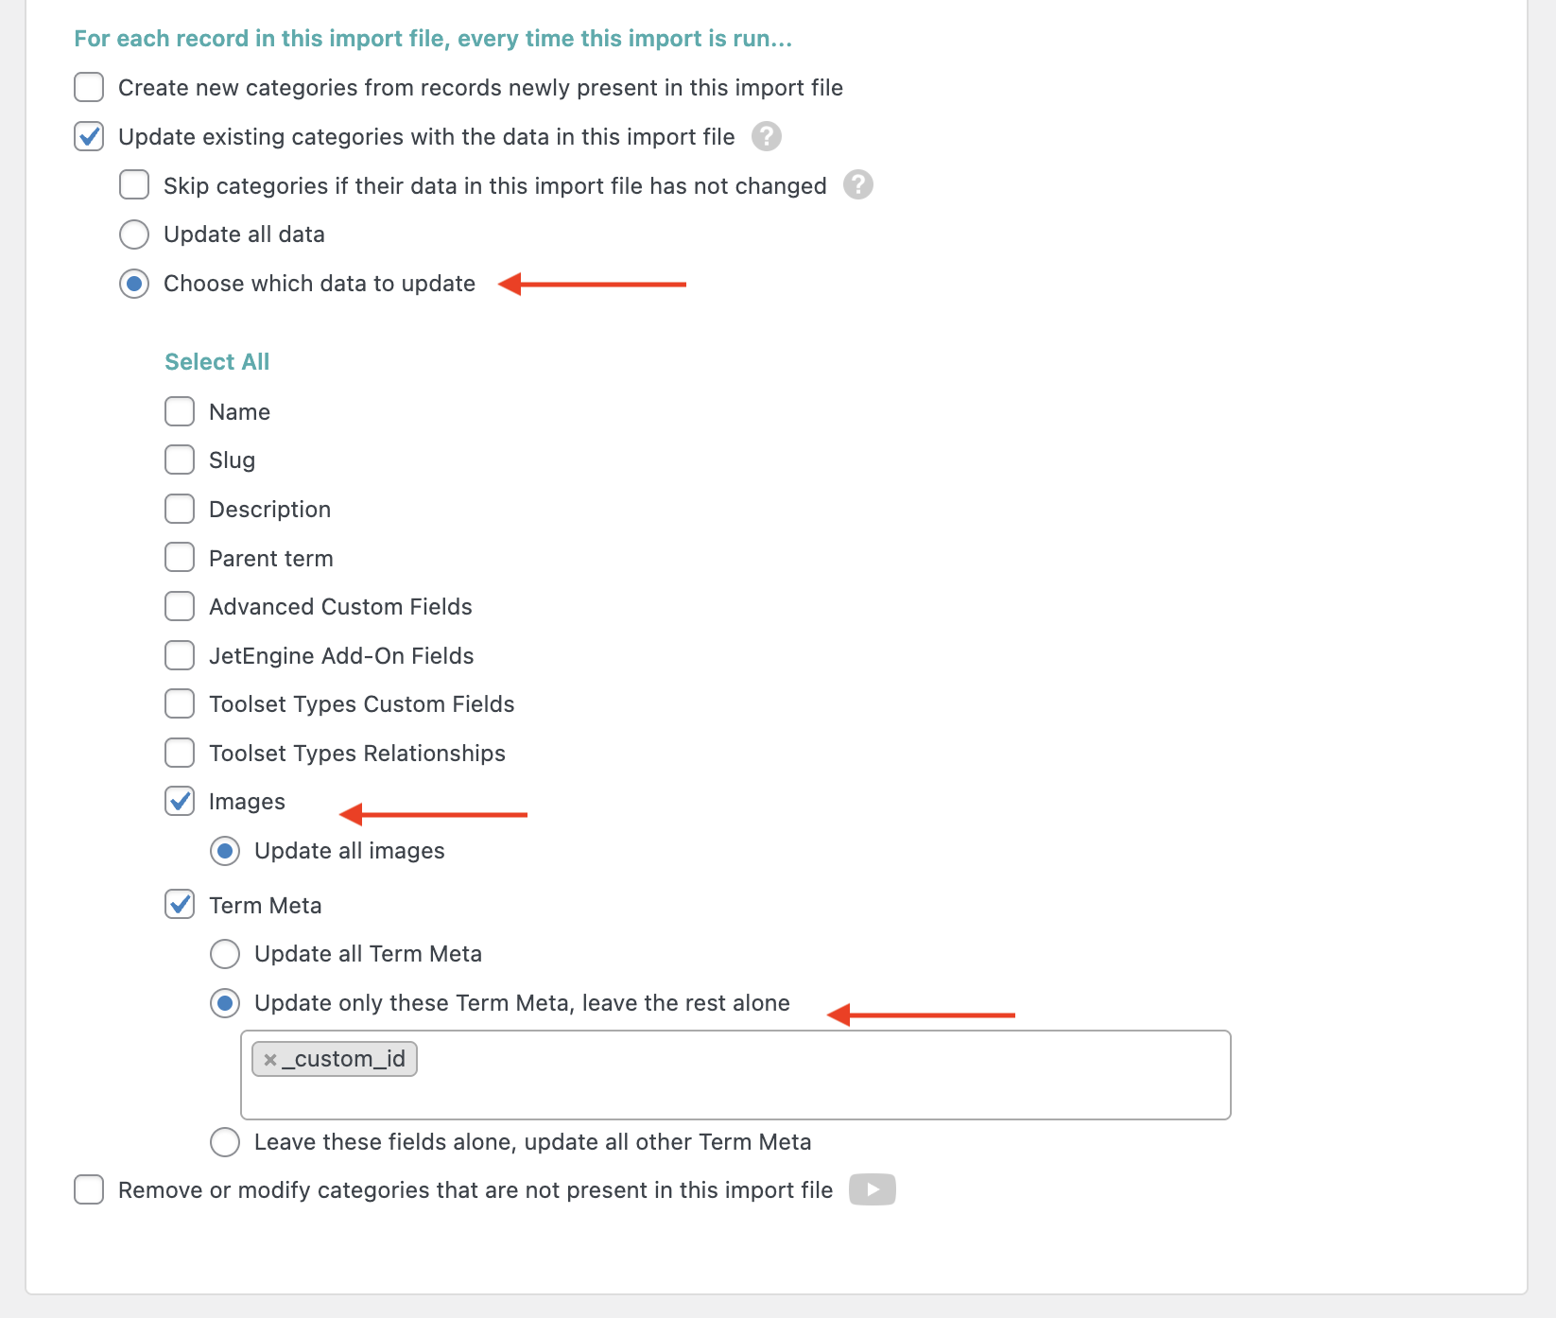Screen dimensions: 1556x1318
Task: Remove the _custom_id tag
Action: coord(270,1060)
